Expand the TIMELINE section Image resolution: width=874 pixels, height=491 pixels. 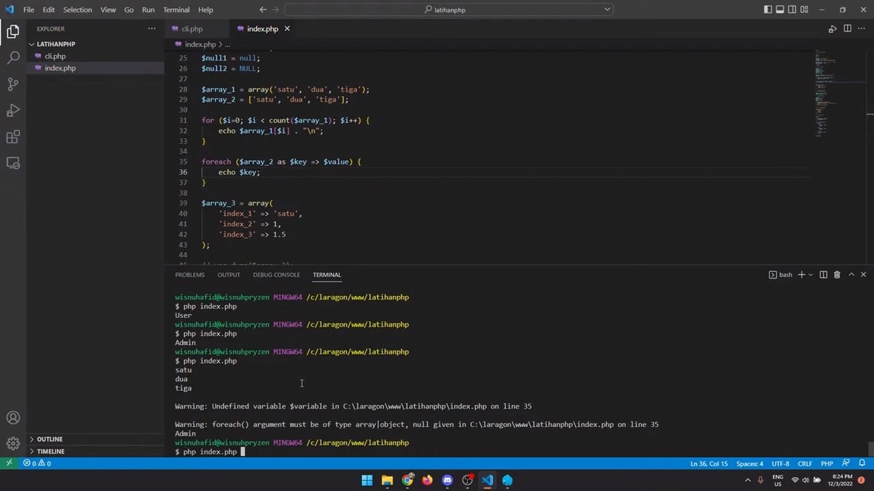click(50, 451)
